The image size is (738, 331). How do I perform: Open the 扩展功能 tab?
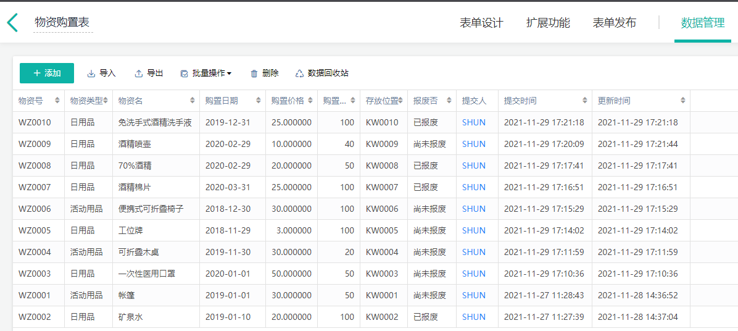click(x=548, y=23)
